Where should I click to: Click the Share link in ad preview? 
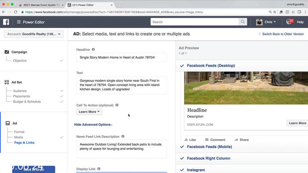click(x=244, y=140)
